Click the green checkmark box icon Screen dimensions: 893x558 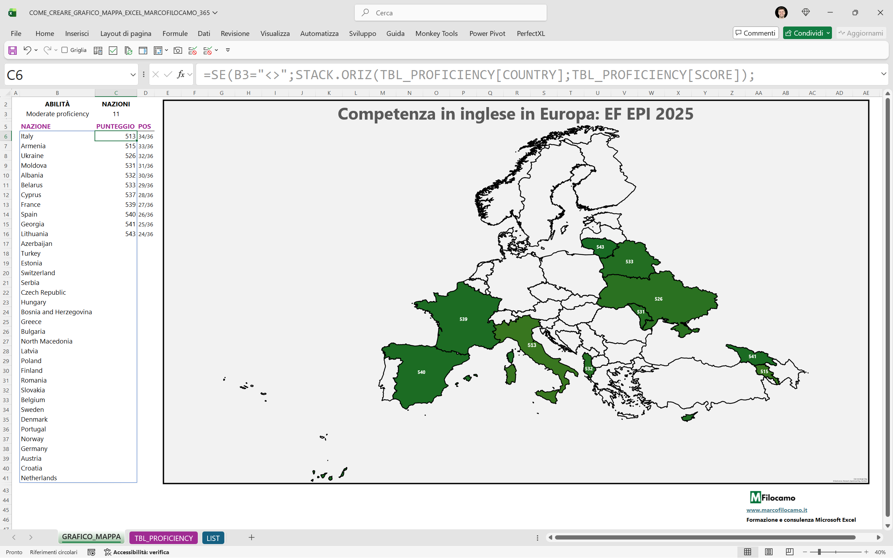coord(113,51)
